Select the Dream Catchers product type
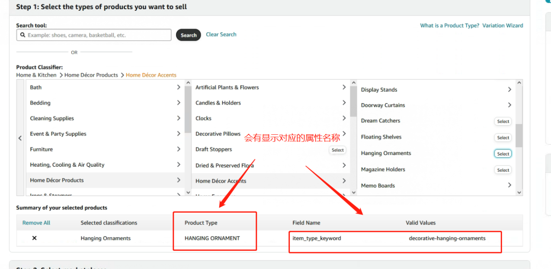 click(503, 121)
